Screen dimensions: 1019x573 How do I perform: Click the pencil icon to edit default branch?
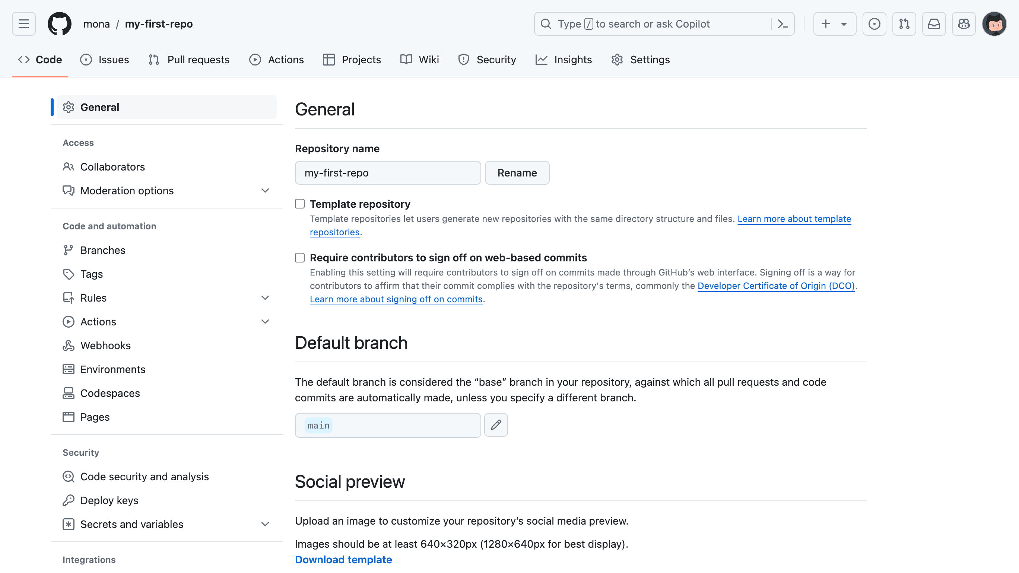click(x=496, y=425)
